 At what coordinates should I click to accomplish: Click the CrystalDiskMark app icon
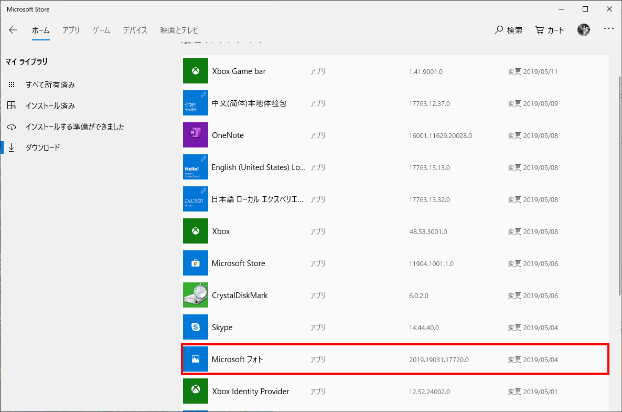[x=196, y=295]
